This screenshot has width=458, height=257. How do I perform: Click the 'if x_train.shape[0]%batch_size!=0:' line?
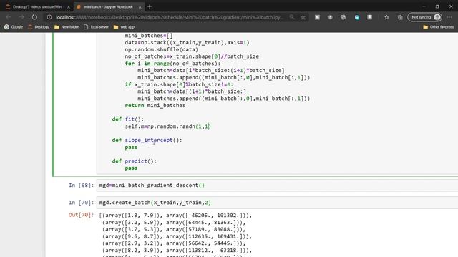click(x=179, y=84)
